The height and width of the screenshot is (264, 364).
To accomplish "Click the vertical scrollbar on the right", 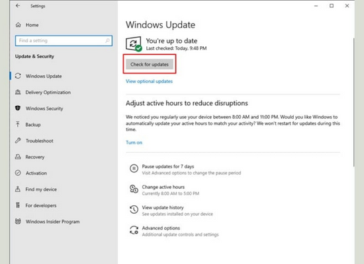I will tap(353, 102).
